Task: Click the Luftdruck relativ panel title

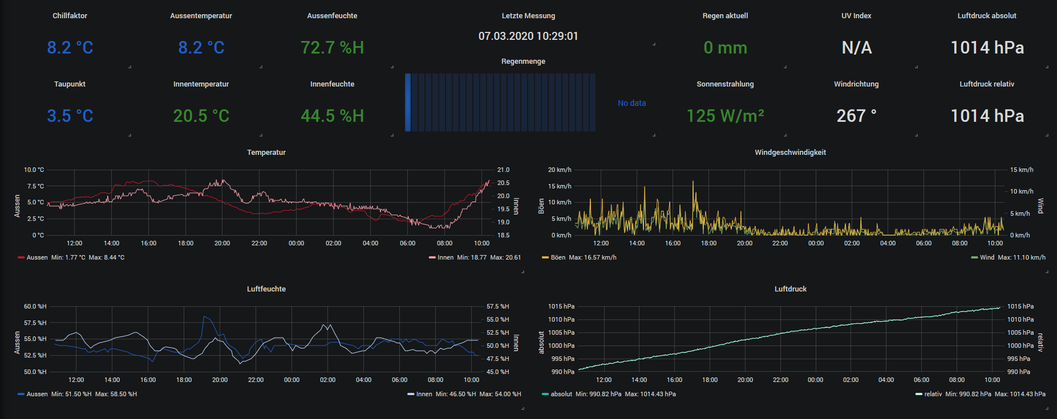Action: tap(987, 84)
